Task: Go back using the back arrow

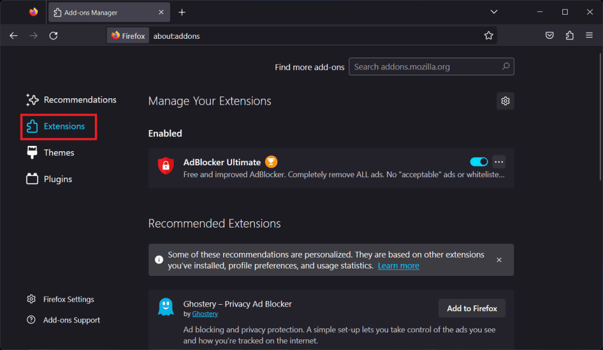Action: [x=14, y=36]
